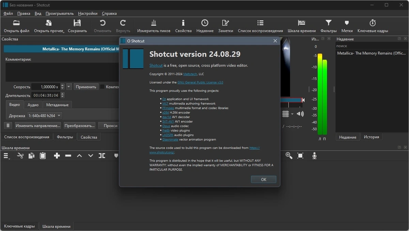Open the speed presets dropdown arrow
The image size is (409, 231).
click(x=69, y=87)
